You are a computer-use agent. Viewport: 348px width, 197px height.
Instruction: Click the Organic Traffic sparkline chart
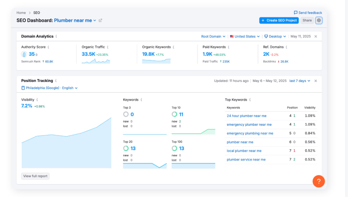[x=96, y=61]
